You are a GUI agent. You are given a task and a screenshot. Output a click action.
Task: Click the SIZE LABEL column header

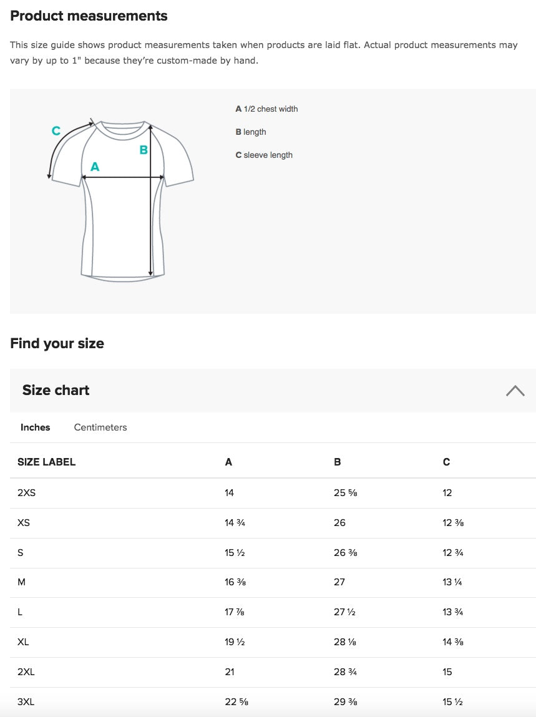46,462
